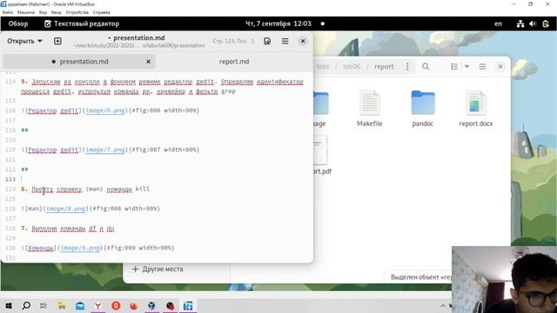Switch keyboard layout via en indicator
Viewport: 557px width, 313px height.
tap(499, 23)
